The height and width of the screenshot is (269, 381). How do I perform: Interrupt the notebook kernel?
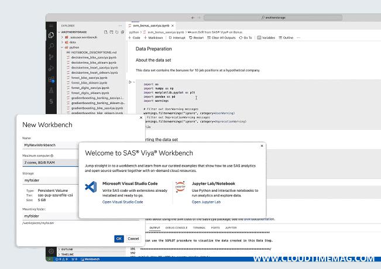click(177, 37)
